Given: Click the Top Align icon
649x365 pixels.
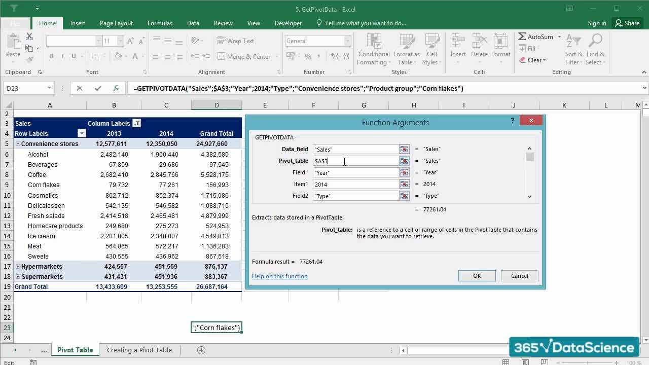Looking at the screenshot, I should [156, 41].
